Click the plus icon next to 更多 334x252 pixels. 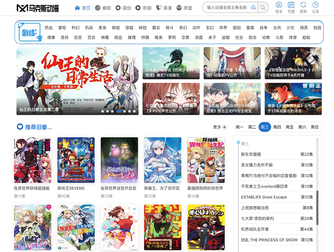(x=225, y=127)
